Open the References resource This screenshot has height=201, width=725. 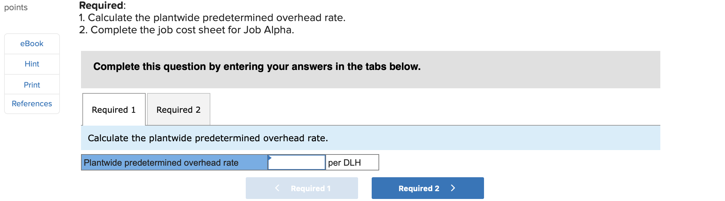32,104
